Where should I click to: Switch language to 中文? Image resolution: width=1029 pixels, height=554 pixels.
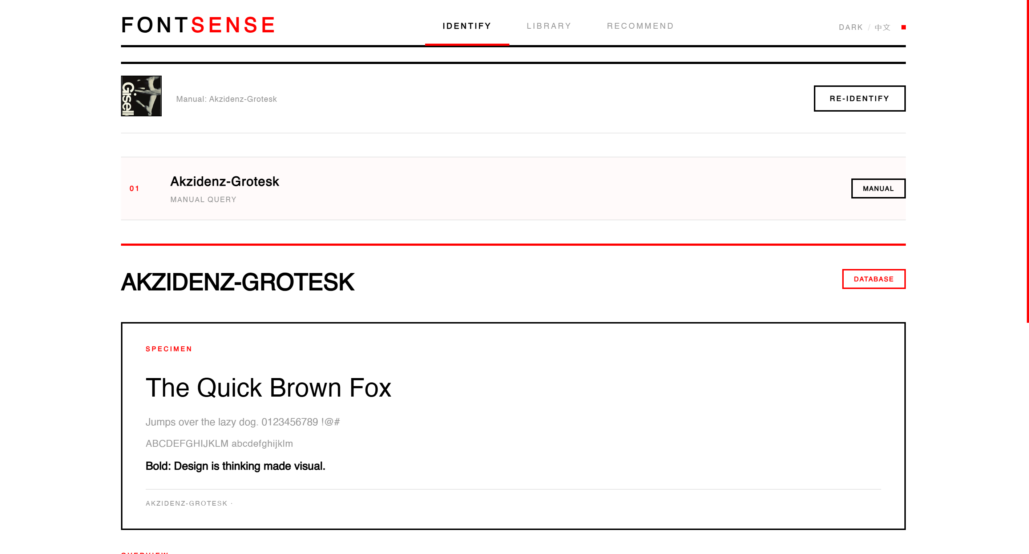point(883,27)
